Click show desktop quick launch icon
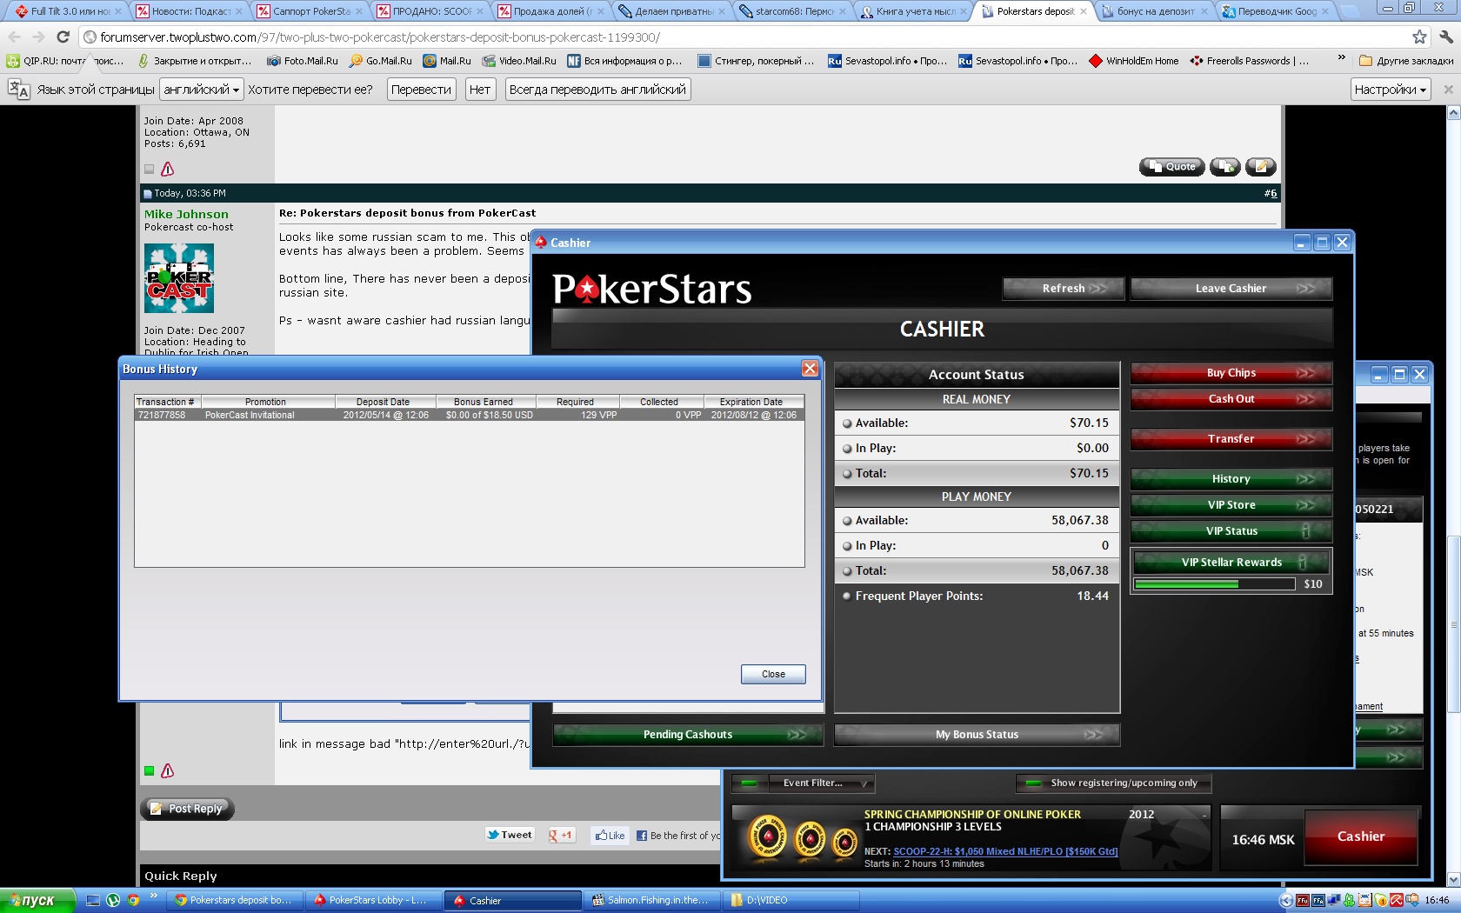This screenshot has height=913, width=1461. 93,901
